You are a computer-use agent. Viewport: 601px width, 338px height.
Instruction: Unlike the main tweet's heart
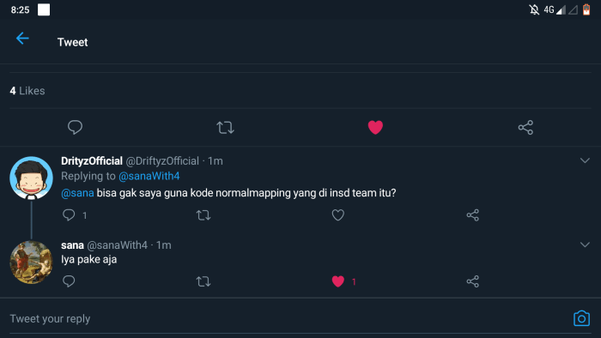[x=375, y=127]
